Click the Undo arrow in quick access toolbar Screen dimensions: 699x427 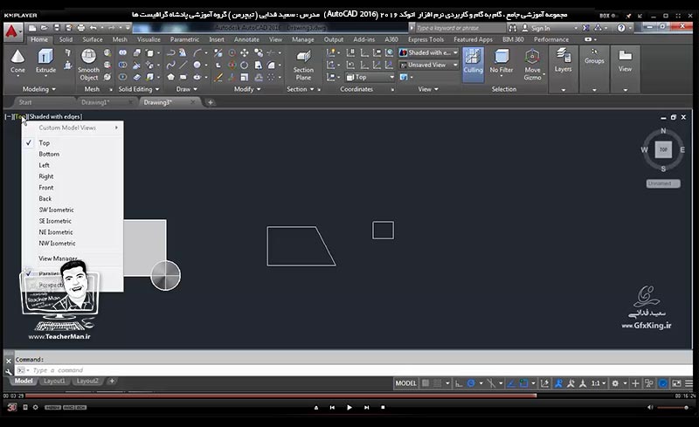pyautogui.click(x=93, y=28)
